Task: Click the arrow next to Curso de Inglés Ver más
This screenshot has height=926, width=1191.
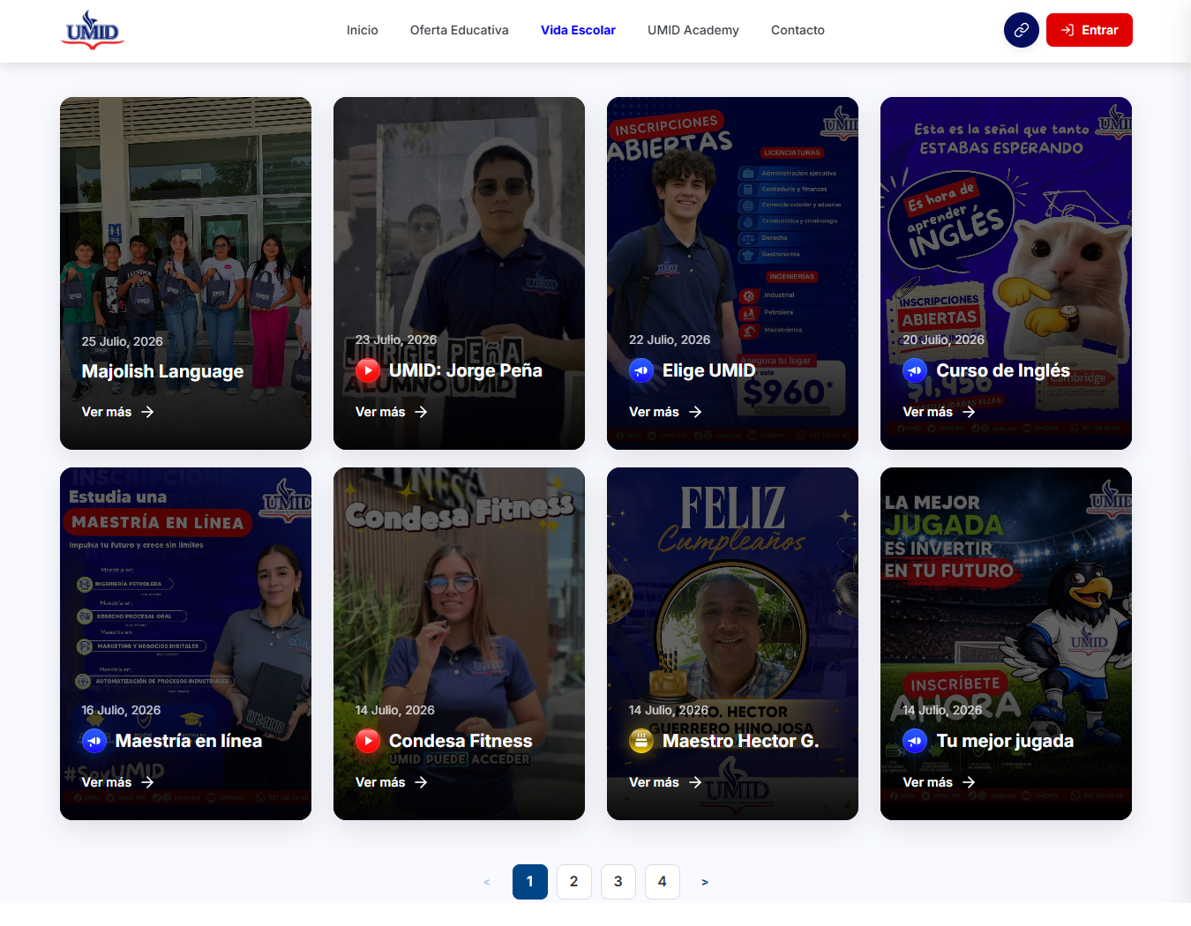Action: coord(969,412)
